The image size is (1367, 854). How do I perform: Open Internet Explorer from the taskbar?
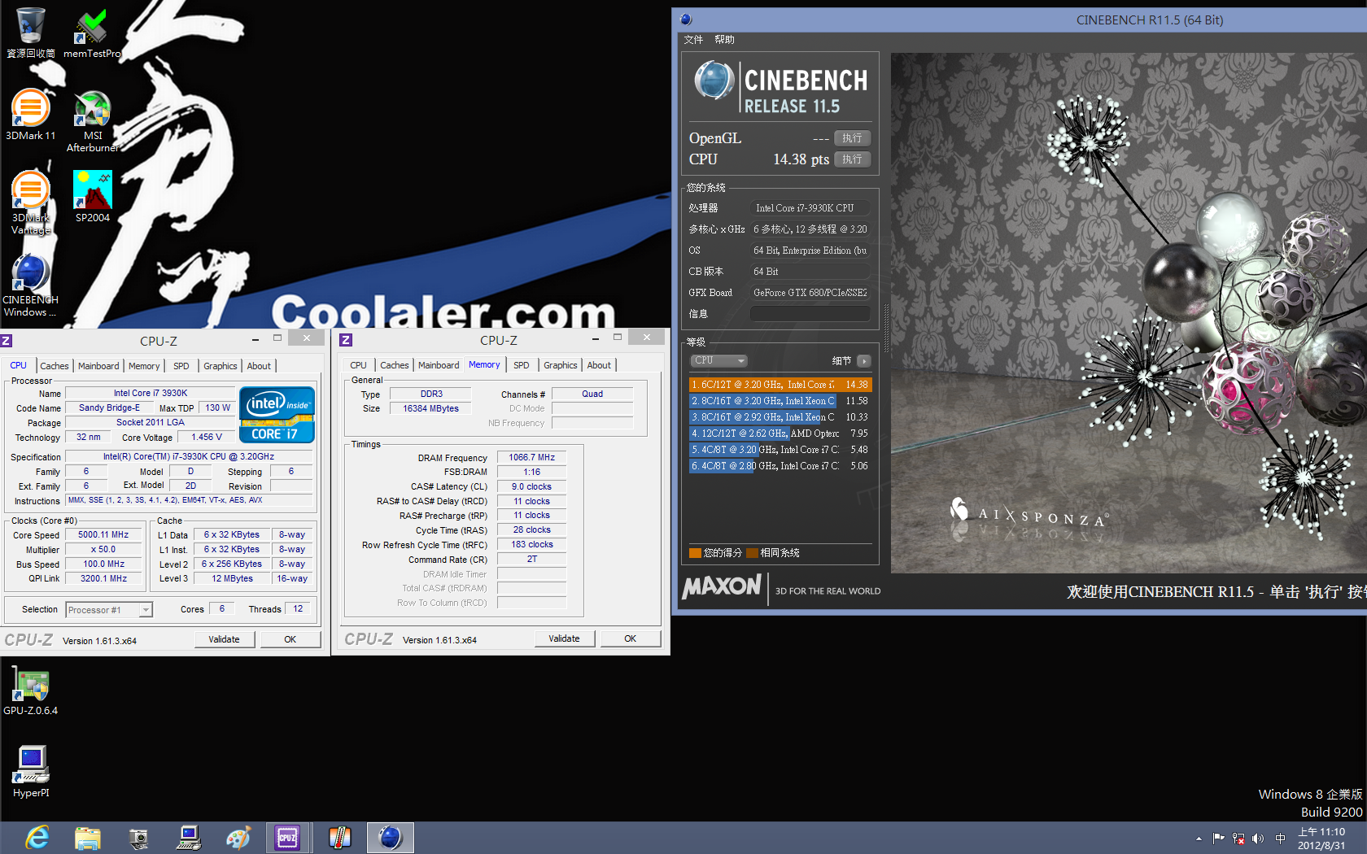click(x=37, y=837)
